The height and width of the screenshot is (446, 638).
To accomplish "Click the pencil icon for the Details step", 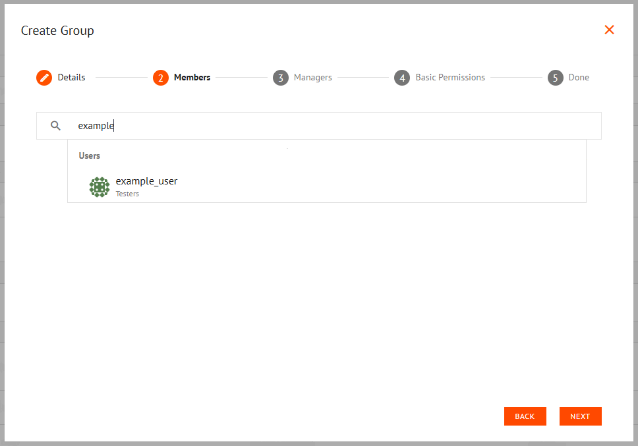I will 44,78.
